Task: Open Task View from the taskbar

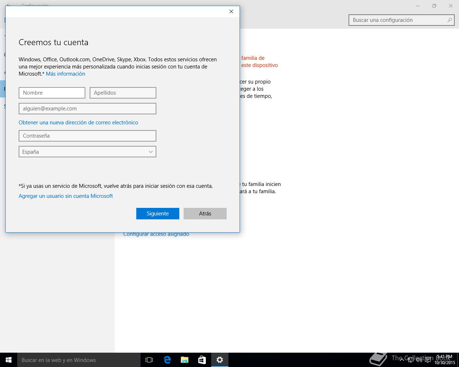Action: pyautogui.click(x=149, y=360)
